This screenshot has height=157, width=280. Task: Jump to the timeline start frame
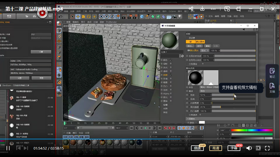coord(131,128)
